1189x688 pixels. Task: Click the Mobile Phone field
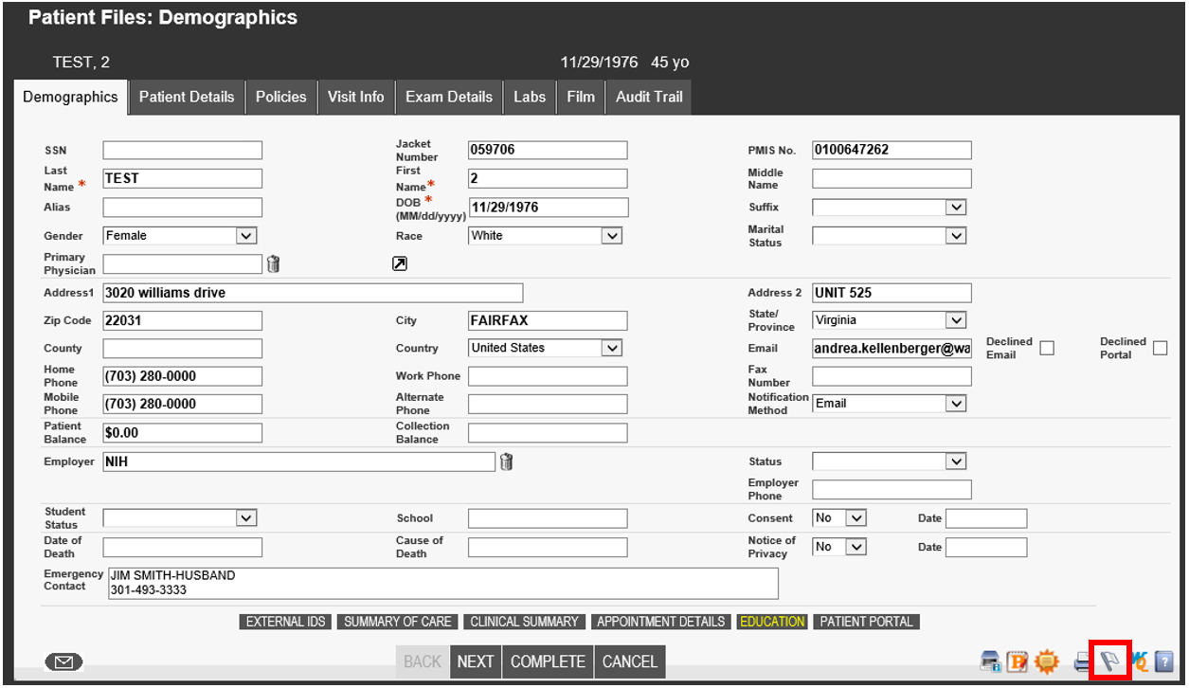(183, 404)
